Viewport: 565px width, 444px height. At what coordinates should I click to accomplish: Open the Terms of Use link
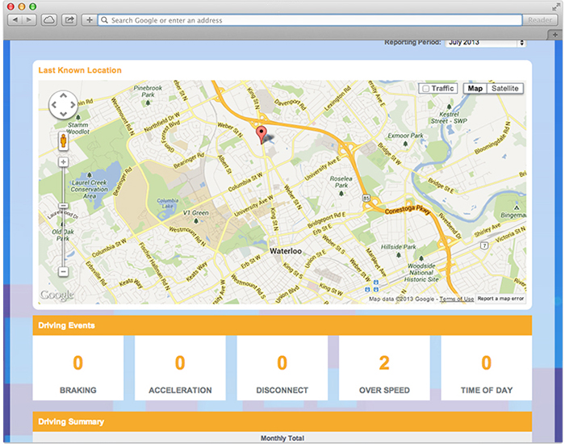point(457,299)
